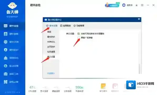Open the download arrow icon in title bar
The width and height of the screenshot is (157, 95).
point(136,5)
